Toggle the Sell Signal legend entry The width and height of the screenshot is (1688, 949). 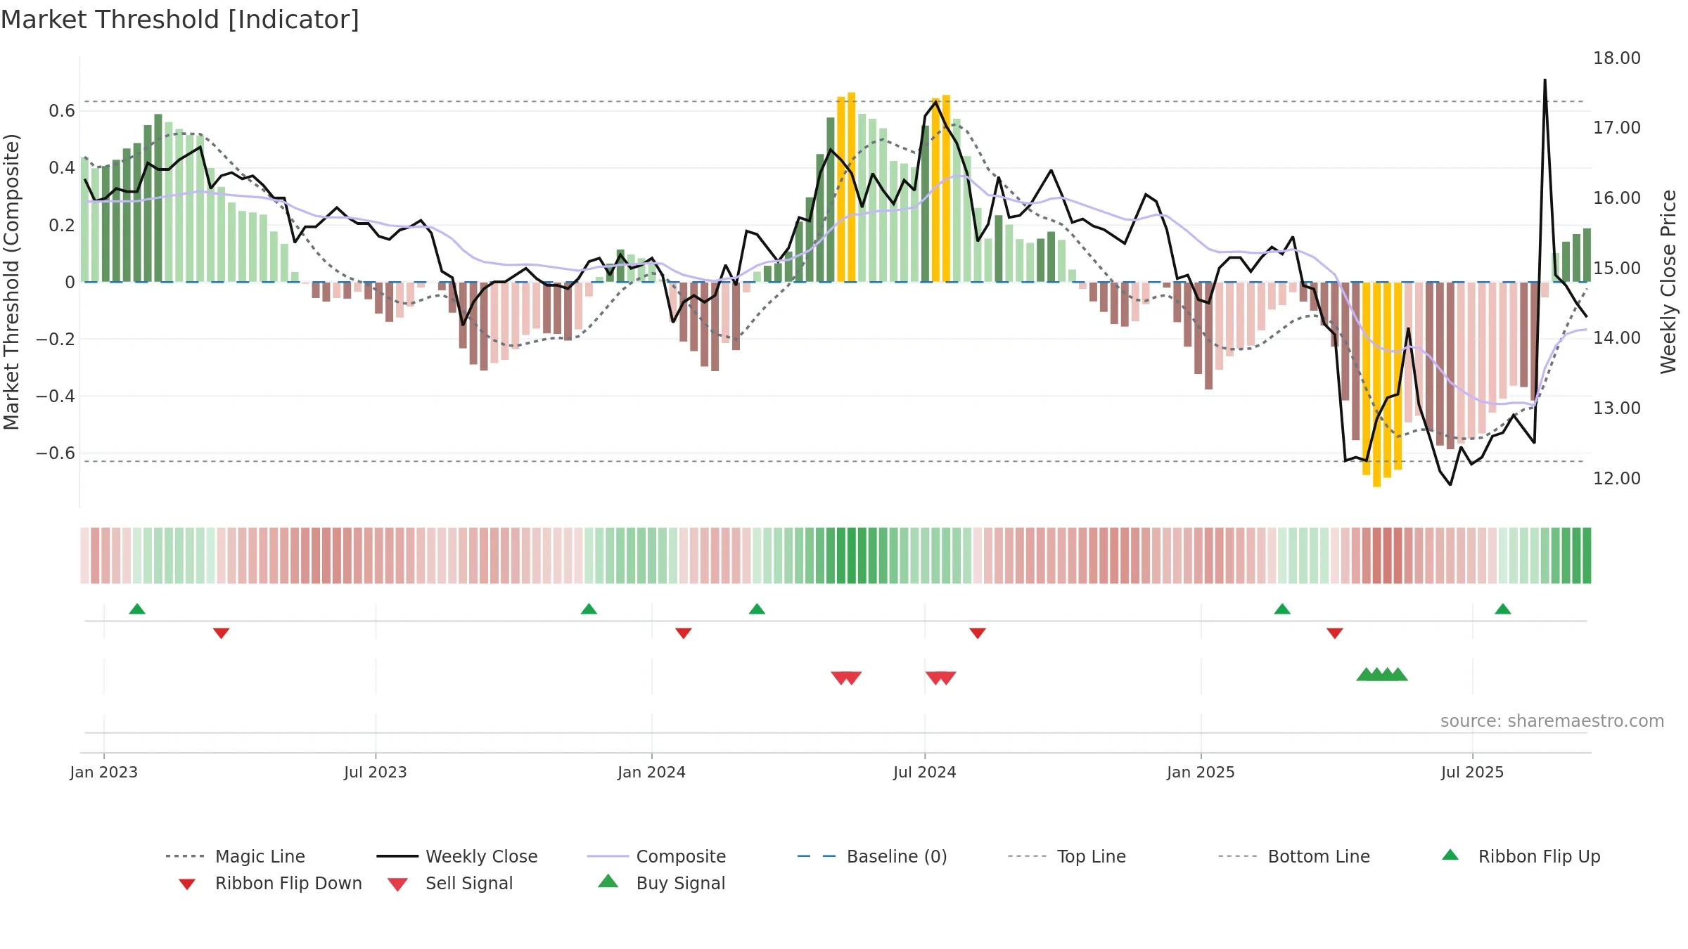tap(450, 883)
